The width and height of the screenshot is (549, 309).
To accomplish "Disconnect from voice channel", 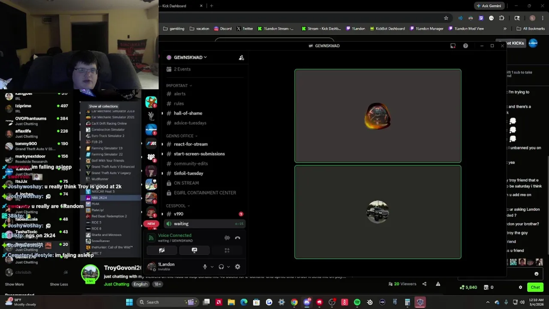I will tap(238, 238).
